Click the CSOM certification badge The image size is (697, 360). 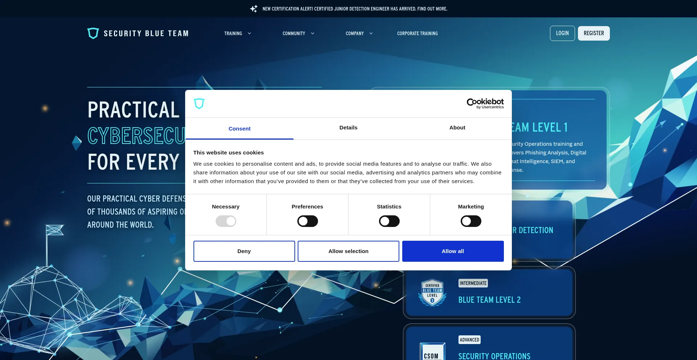tap(432, 351)
